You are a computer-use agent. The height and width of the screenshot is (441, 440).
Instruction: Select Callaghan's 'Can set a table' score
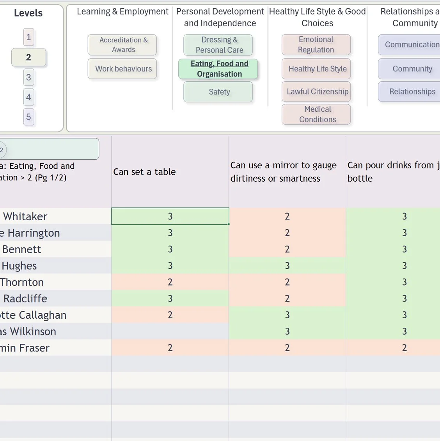[170, 315]
